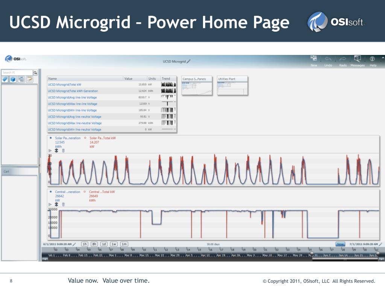Select the blue tag icon in the left panel
Screen dimensions: 385x289
click(5, 79)
